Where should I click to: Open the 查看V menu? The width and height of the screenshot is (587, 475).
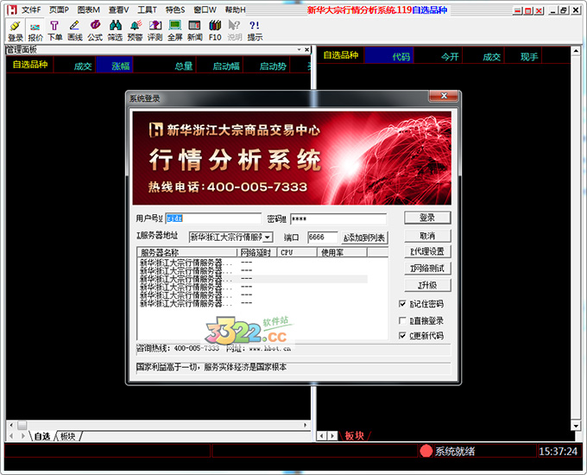[118, 10]
